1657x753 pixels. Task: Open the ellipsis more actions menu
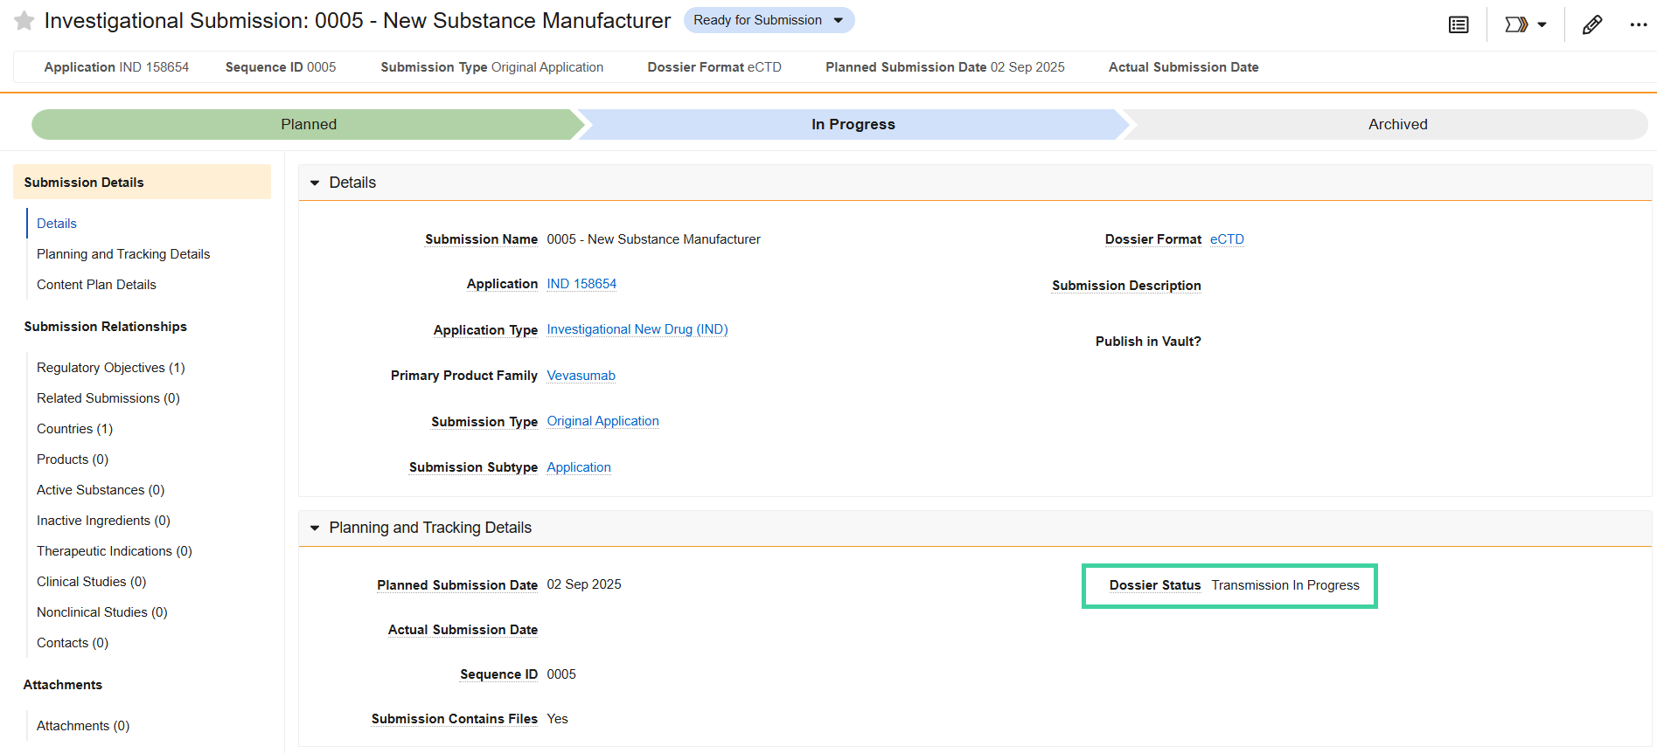coord(1638,24)
